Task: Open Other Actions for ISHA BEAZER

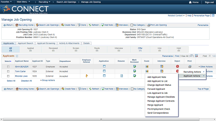Action: (x=206, y=67)
